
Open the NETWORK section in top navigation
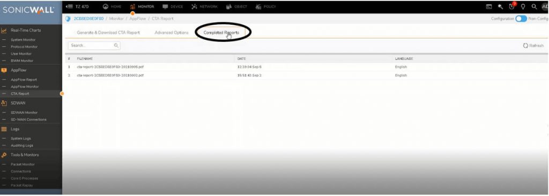pos(204,6)
